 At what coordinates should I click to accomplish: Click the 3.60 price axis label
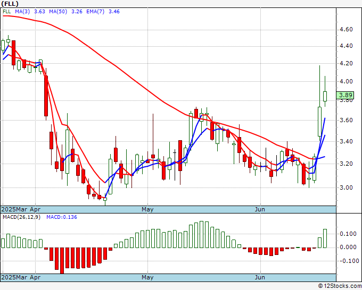click(346, 120)
